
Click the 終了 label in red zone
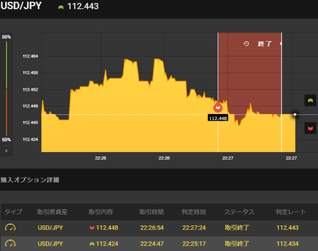[264, 44]
